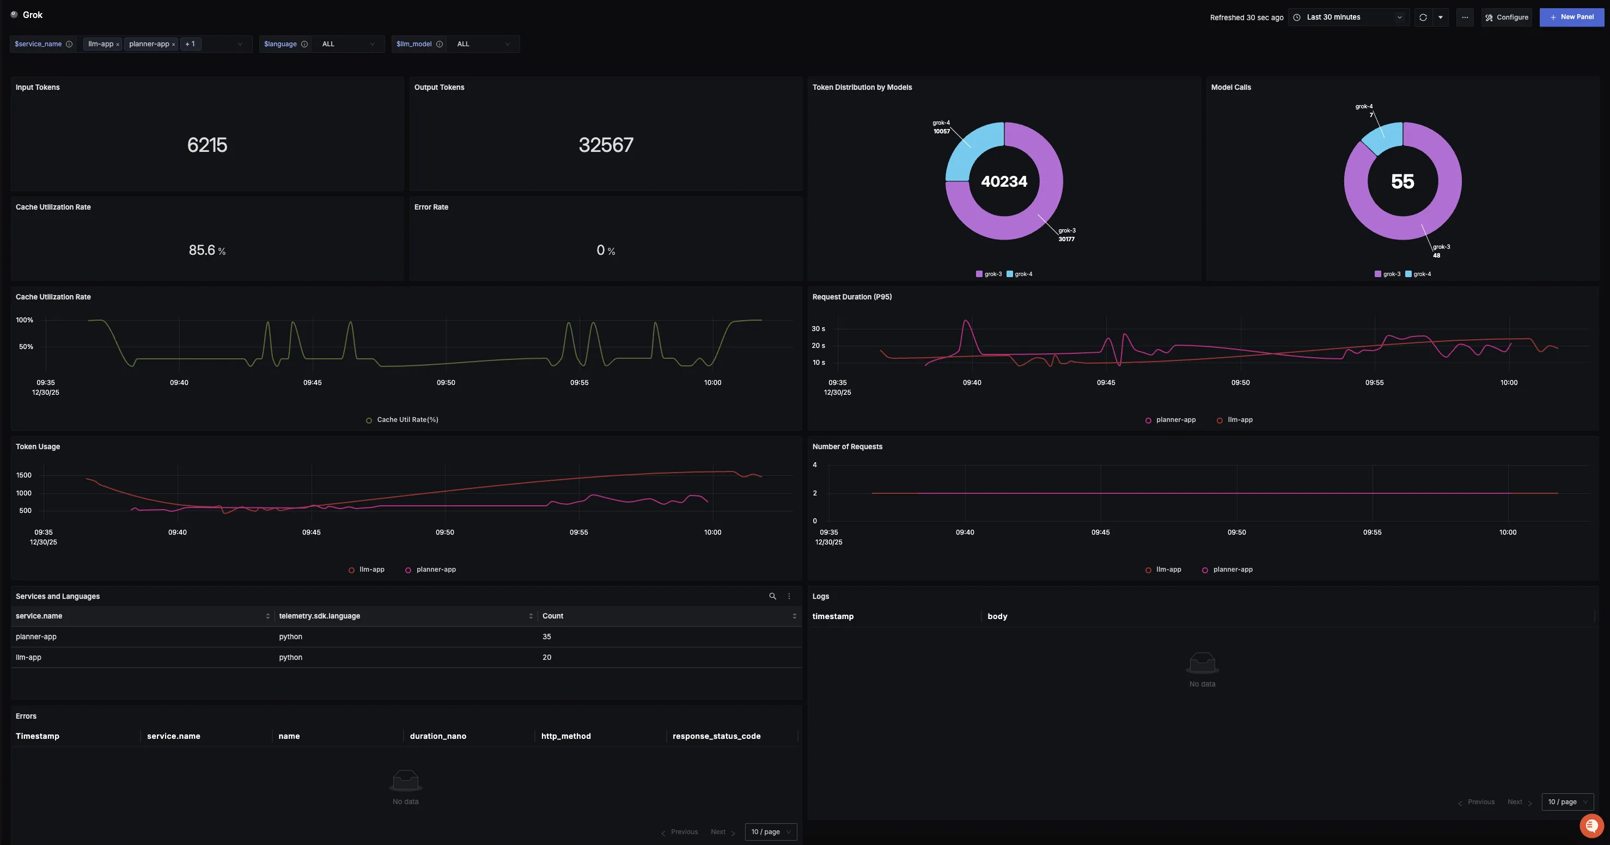Viewport: 1610px width, 845px height.
Task: Open the kebab menu on Services and Languages panel
Action: 789,596
